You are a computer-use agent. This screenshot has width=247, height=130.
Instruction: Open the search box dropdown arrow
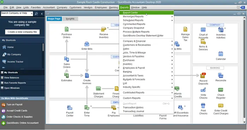click(x=31, y=14)
